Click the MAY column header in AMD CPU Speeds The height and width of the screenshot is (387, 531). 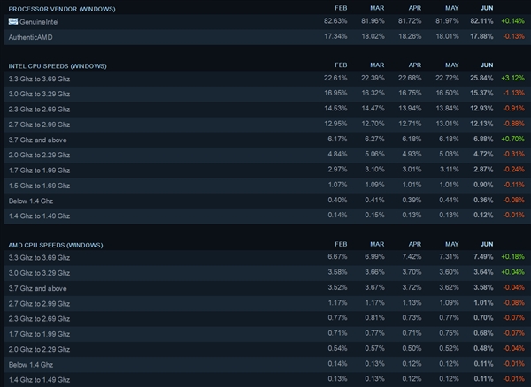tap(445, 244)
